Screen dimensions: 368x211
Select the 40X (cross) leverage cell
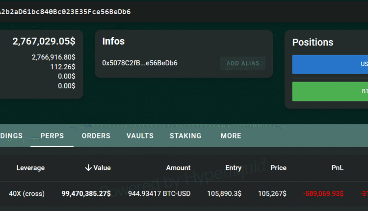[x=26, y=194]
